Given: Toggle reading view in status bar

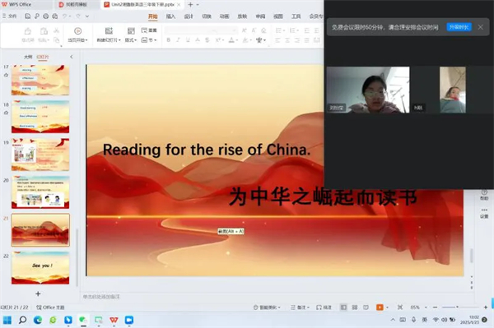Looking at the screenshot, I should coord(366,307).
